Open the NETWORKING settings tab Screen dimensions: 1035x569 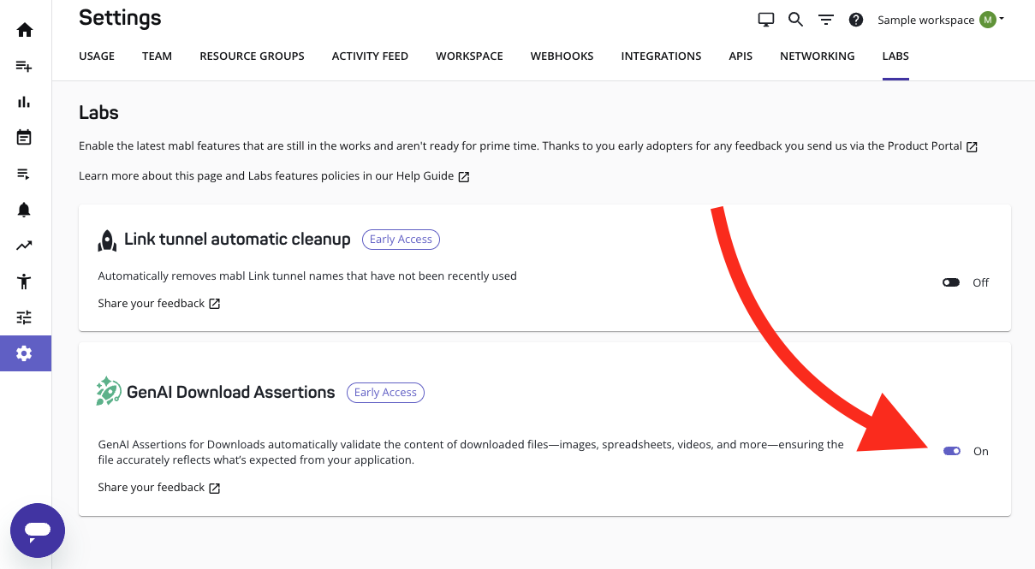coord(817,56)
